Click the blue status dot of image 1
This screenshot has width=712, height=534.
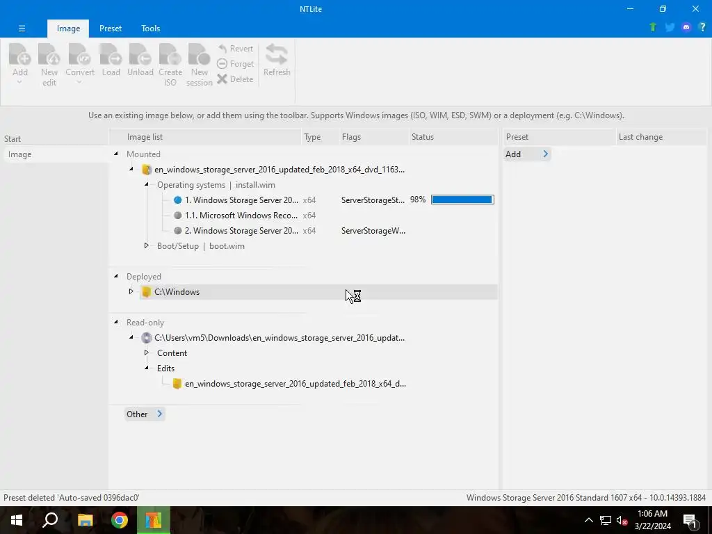pos(178,200)
